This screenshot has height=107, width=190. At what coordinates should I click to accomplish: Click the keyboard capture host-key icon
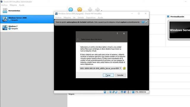point(133,92)
